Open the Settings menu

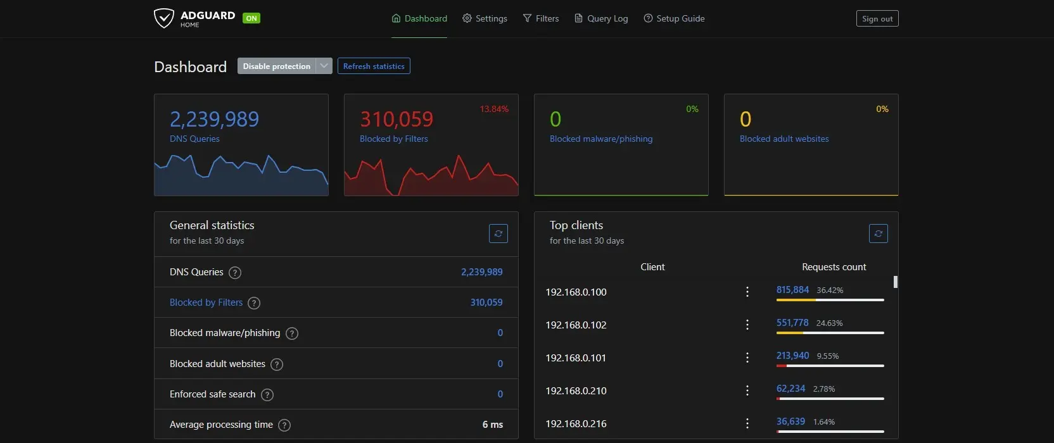pyautogui.click(x=485, y=18)
